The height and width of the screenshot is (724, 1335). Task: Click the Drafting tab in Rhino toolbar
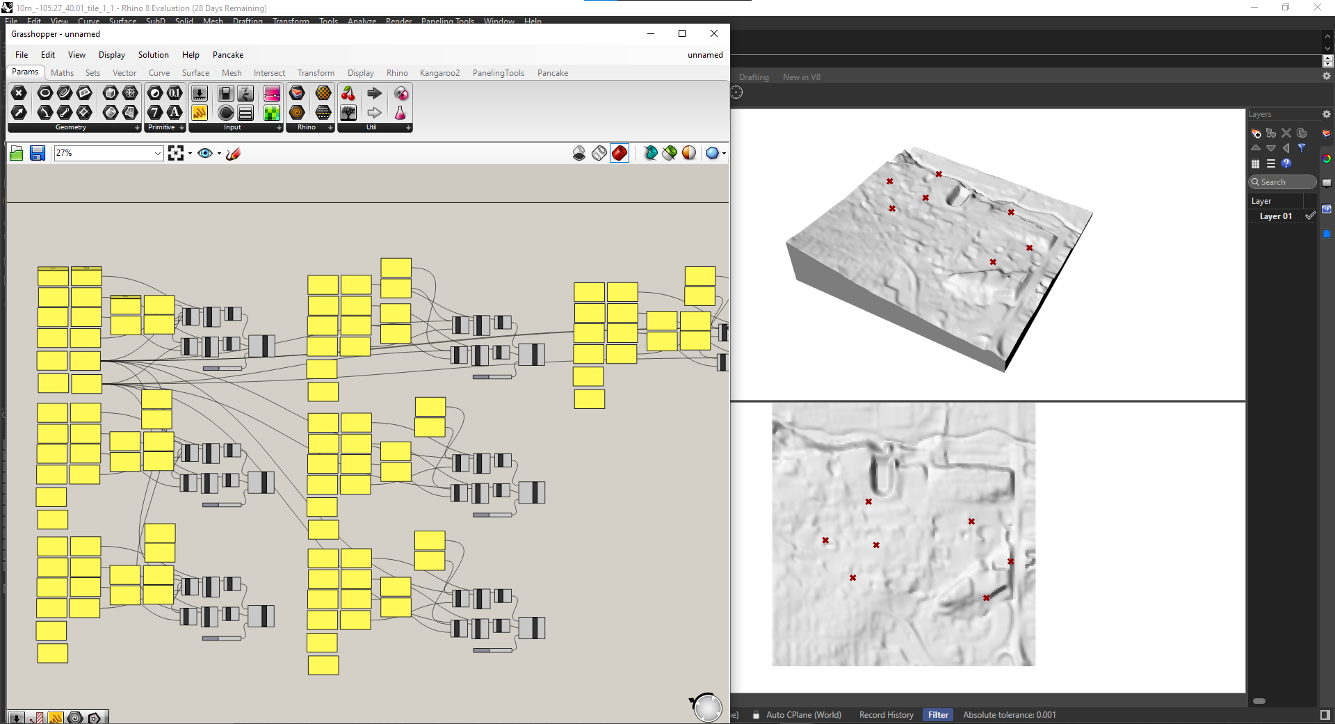click(754, 77)
